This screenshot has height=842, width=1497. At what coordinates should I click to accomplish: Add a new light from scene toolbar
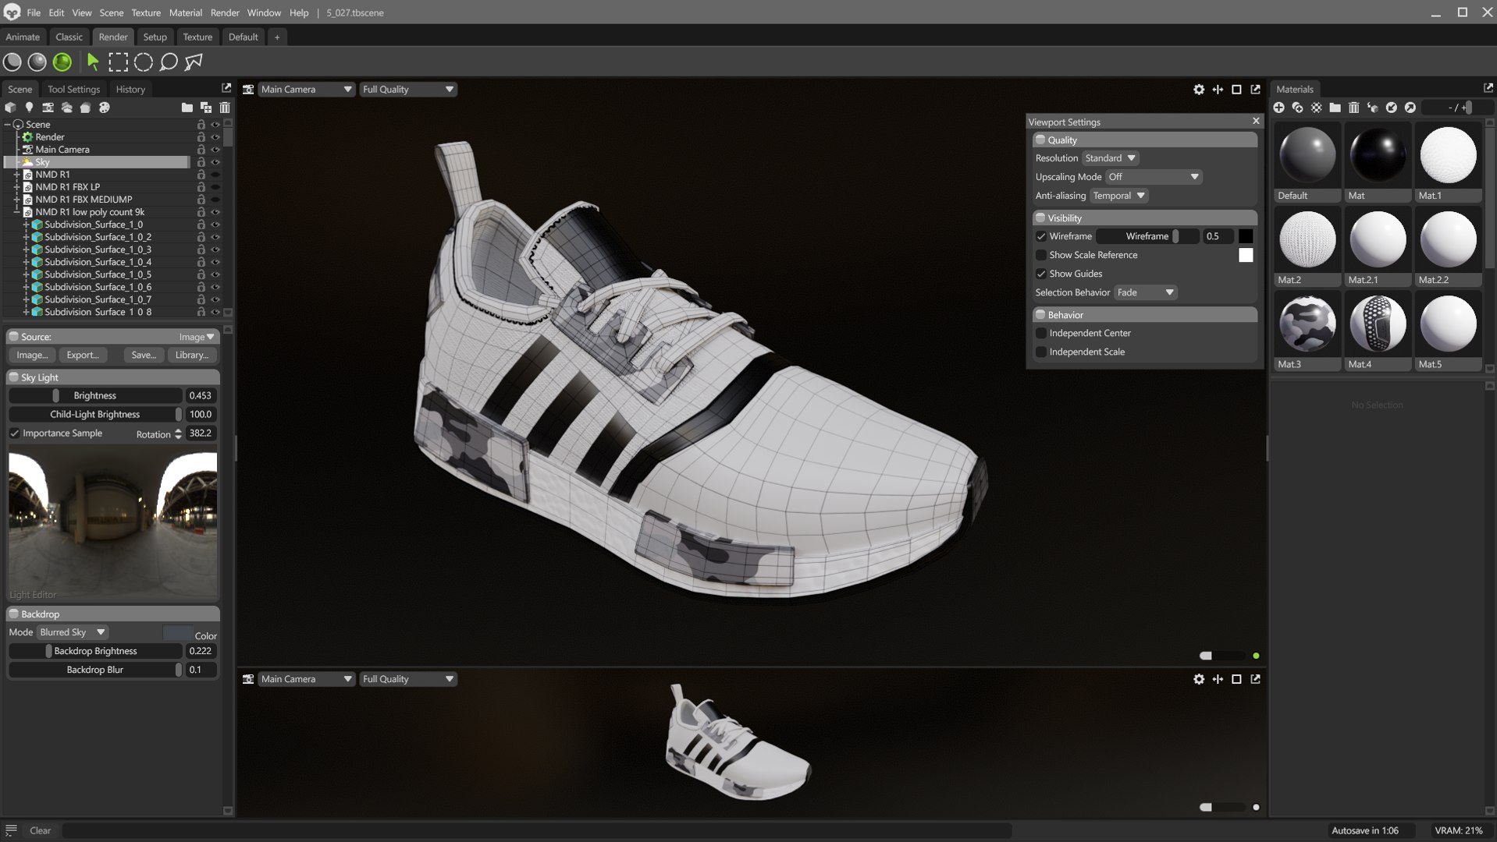[x=29, y=108]
